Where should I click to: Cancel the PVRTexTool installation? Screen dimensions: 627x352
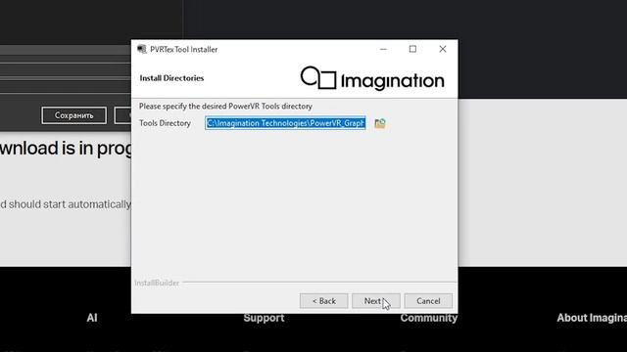click(428, 301)
